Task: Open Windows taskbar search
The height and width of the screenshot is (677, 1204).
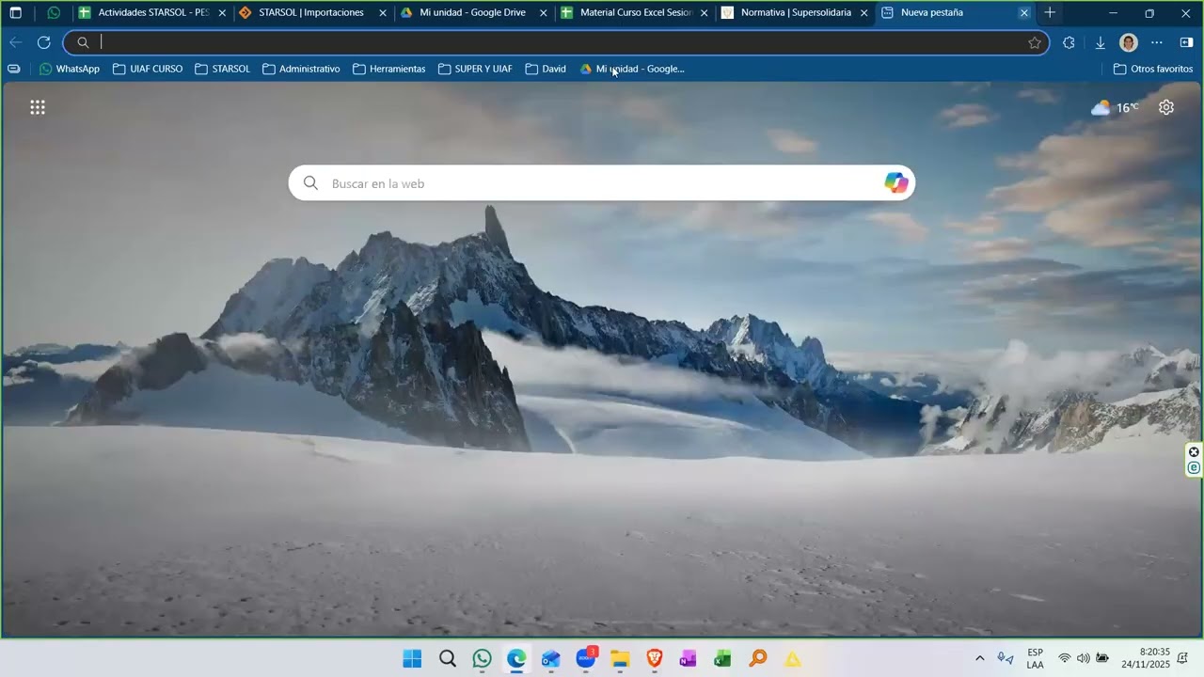Action: pyautogui.click(x=448, y=659)
